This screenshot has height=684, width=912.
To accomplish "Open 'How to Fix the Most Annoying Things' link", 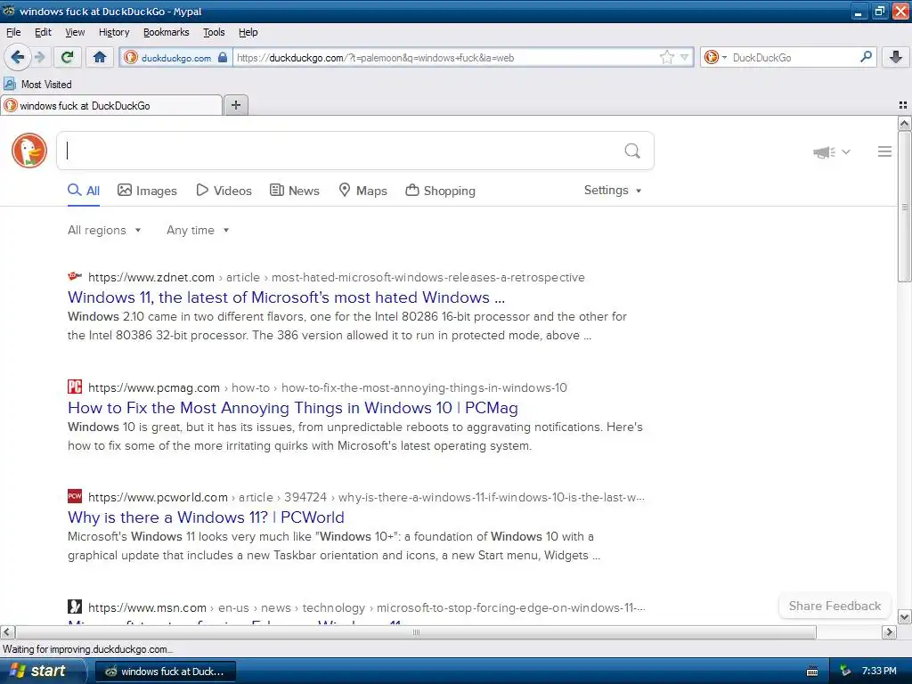I will (x=292, y=408).
